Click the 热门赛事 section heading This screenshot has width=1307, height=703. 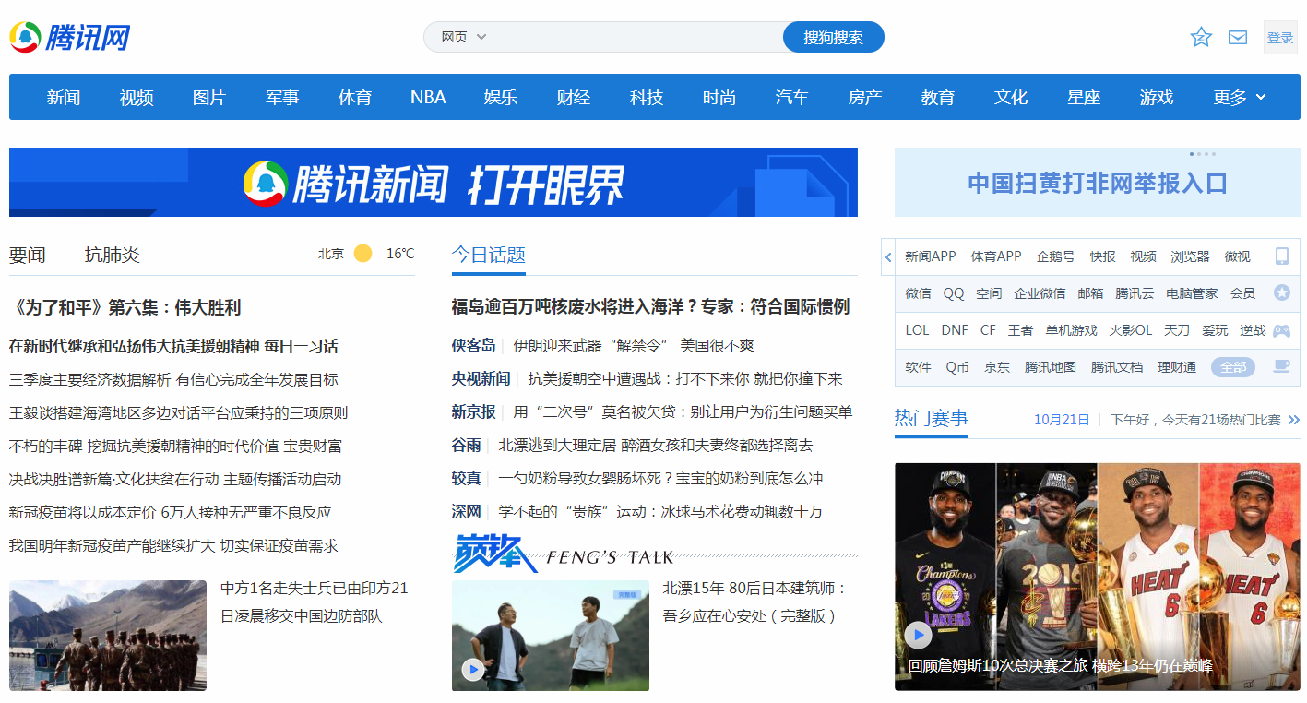click(x=932, y=419)
